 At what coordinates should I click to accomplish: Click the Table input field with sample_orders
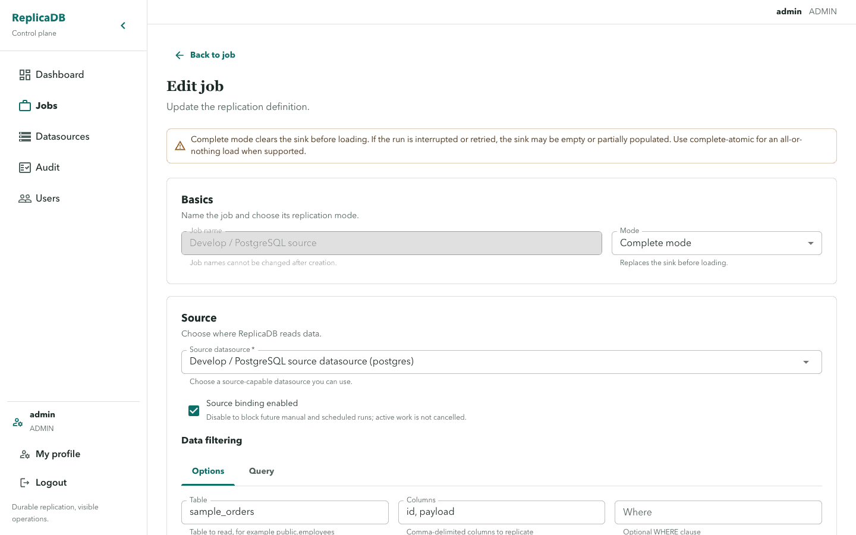tap(285, 512)
